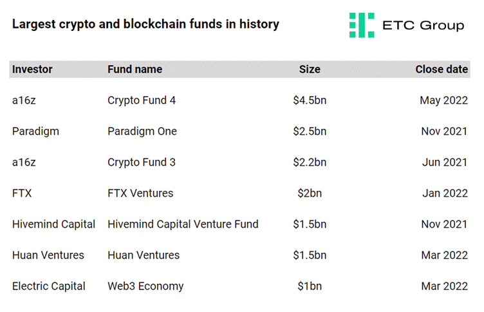Select the Paradigm investor cell

pyautogui.click(x=35, y=132)
